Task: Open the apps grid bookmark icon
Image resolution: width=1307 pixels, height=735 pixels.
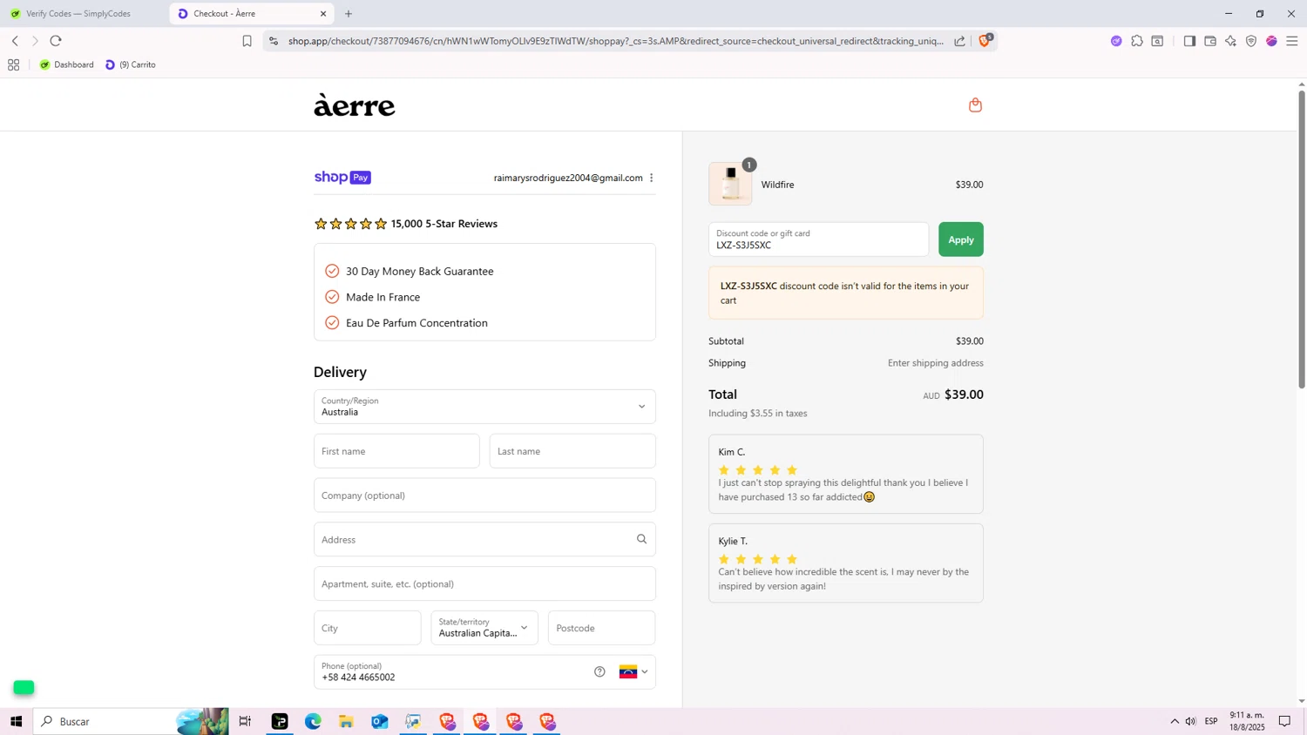Action: (x=13, y=64)
